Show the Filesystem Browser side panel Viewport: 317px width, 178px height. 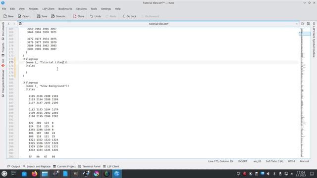(x=3, y=83)
